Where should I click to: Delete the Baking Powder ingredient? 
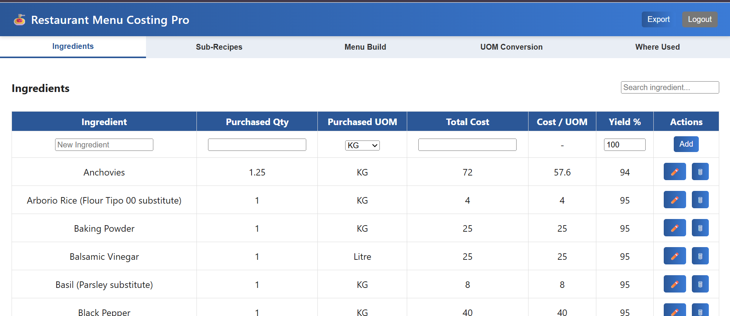coord(700,228)
